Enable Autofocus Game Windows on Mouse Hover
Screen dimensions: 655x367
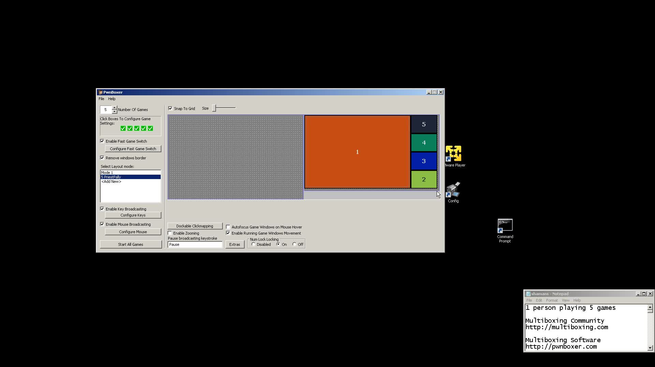(x=228, y=227)
